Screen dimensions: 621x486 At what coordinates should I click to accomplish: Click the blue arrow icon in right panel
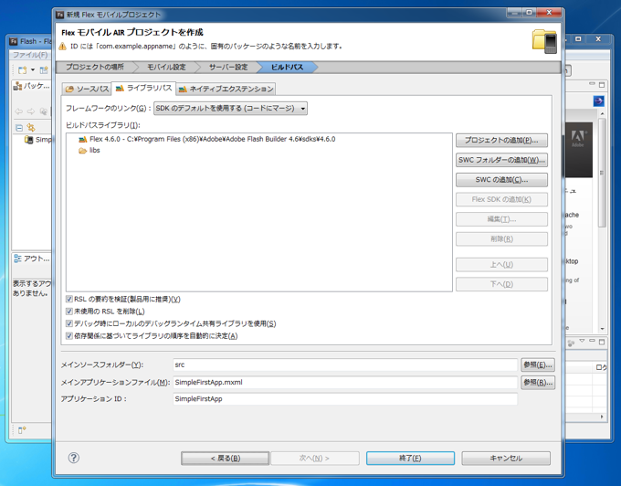pos(598,101)
